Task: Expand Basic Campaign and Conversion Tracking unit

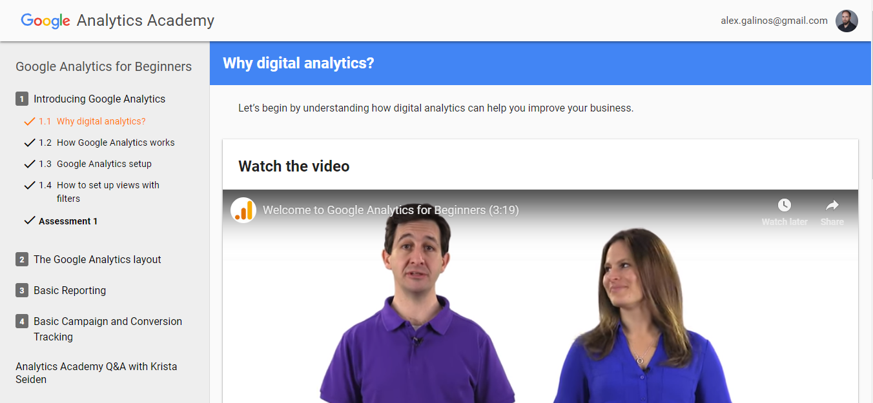Action: pos(108,329)
